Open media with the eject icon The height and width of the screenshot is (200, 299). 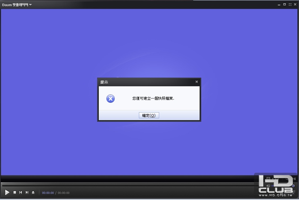[33, 193]
